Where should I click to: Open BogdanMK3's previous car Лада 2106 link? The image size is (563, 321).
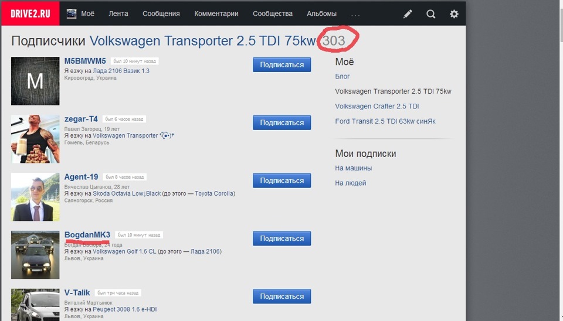(x=205, y=251)
